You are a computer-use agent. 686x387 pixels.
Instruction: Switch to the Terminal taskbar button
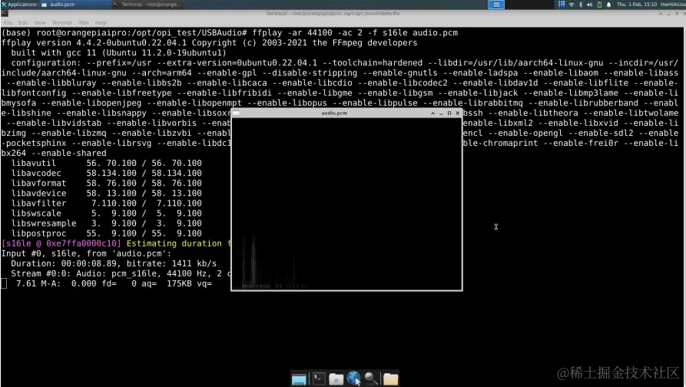pos(147,5)
